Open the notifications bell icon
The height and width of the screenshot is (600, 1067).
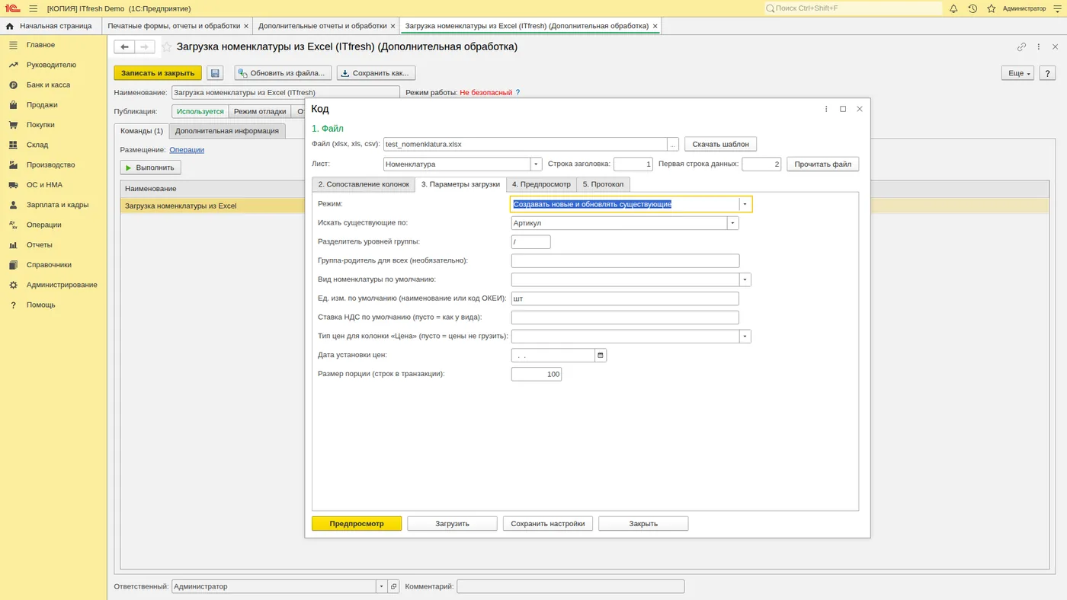(953, 8)
